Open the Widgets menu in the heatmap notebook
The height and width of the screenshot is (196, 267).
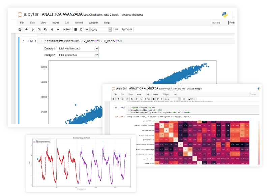click(x=166, y=94)
